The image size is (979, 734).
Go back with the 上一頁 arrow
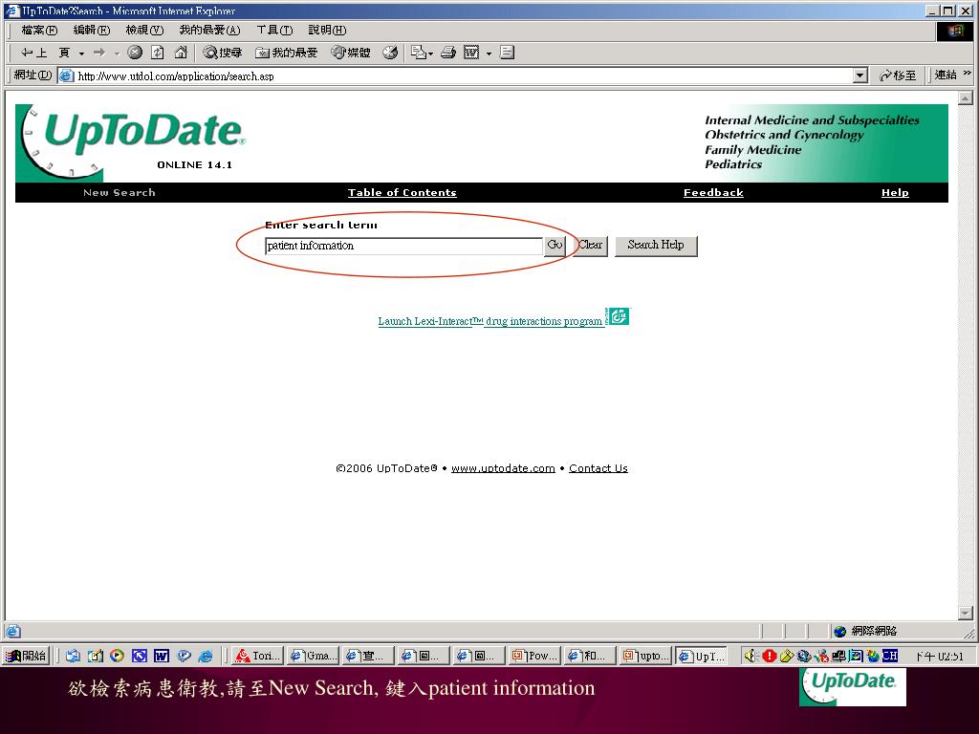(44, 54)
